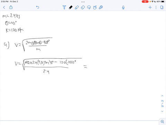Screen dimensions: 166x125
Task: Tap the multitasking three dots at top
Action: (83, 2)
